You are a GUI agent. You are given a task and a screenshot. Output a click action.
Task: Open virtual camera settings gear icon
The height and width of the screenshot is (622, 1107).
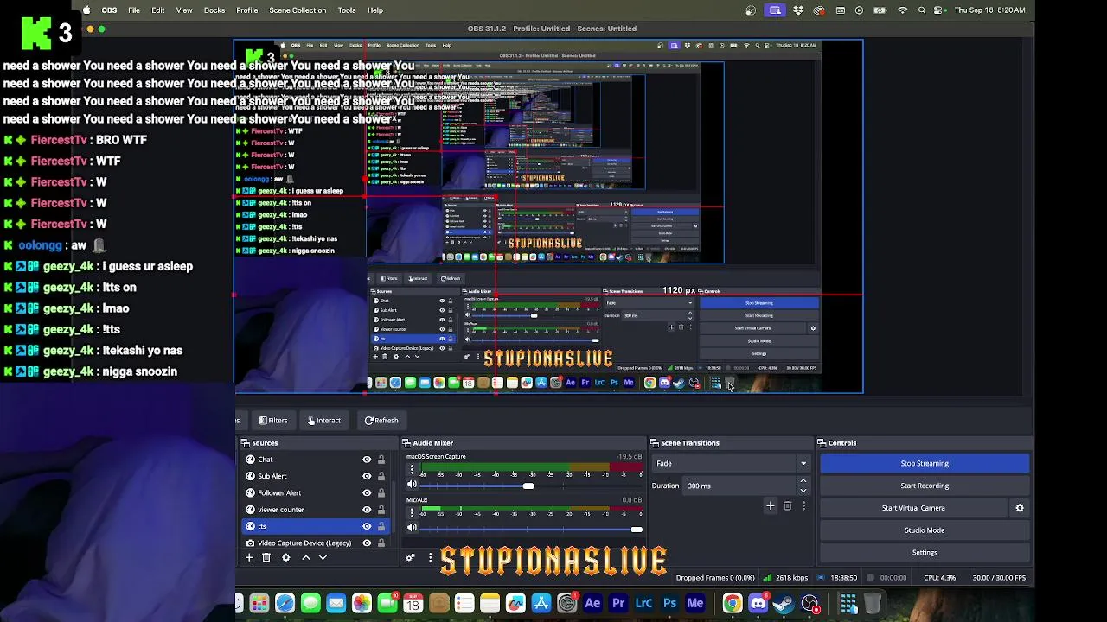point(1020,508)
